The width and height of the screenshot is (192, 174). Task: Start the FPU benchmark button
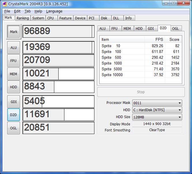pos(14,61)
